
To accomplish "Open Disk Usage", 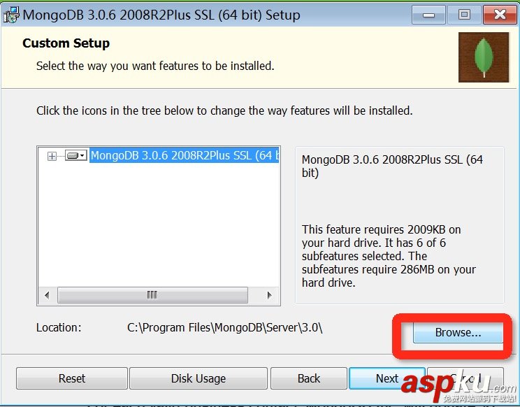I will click(198, 378).
